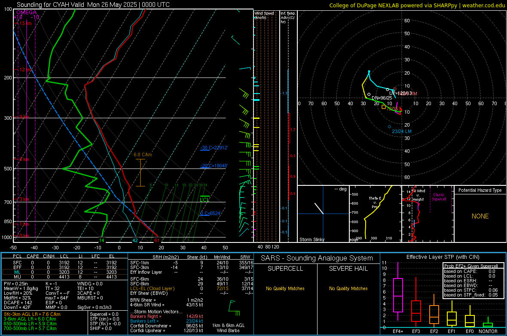Click the CAPE column header
This screenshot has width=507, height=336.
click(33, 256)
